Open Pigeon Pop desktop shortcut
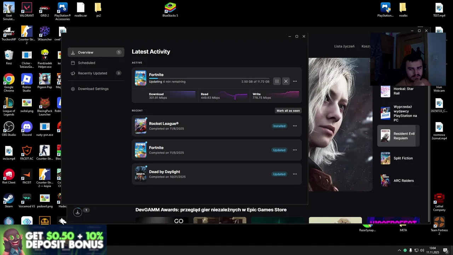Screen dimensions: 453x255 click(x=45, y=81)
